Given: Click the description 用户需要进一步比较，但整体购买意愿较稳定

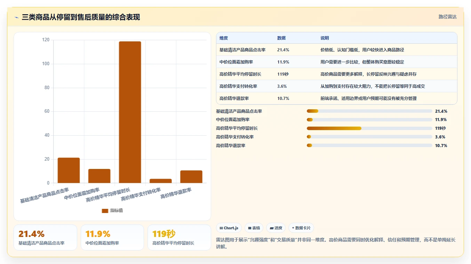Looking at the screenshot, I should 362,62.
